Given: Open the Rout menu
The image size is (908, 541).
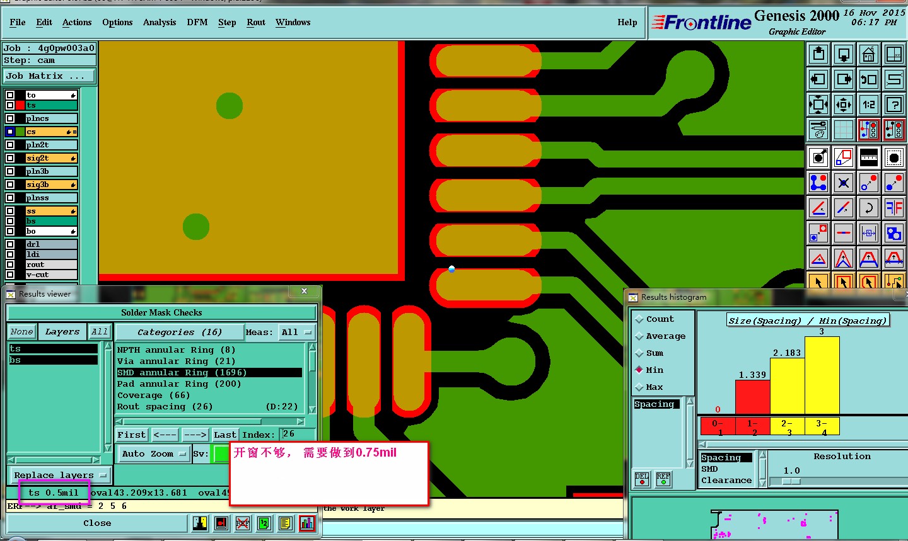Looking at the screenshot, I should 256,22.
